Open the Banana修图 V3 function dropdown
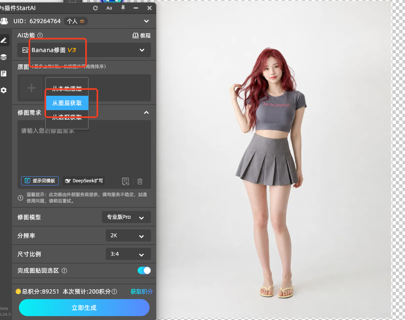Image resolution: width=405 pixels, height=320 pixels. click(84, 50)
